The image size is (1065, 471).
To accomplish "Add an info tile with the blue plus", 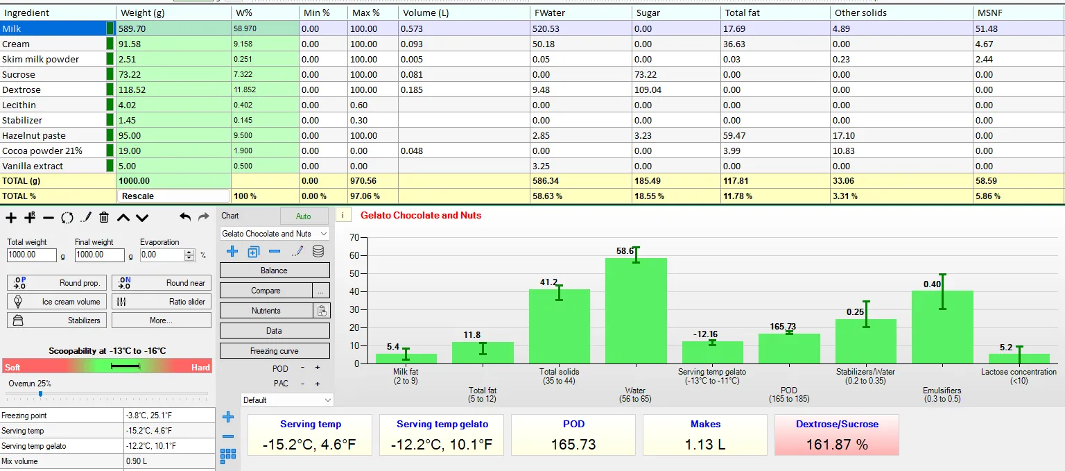I will point(227,418).
